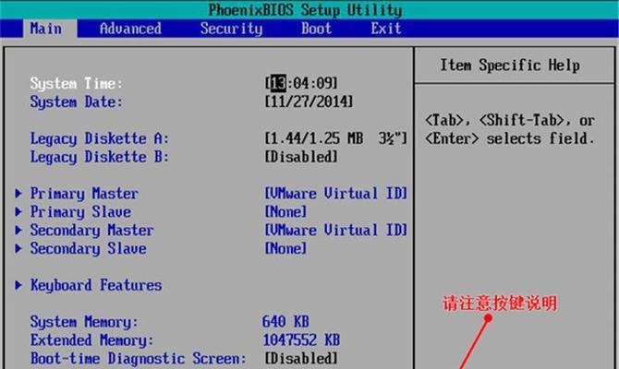
Task: Click the PhoenixBIOS Setup Utility title
Action: pyautogui.click(x=305, y=10)
